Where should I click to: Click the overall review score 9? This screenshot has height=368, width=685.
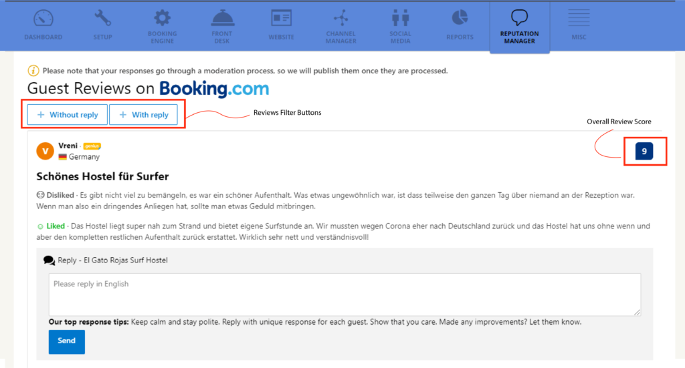click(x=644, y=152)
